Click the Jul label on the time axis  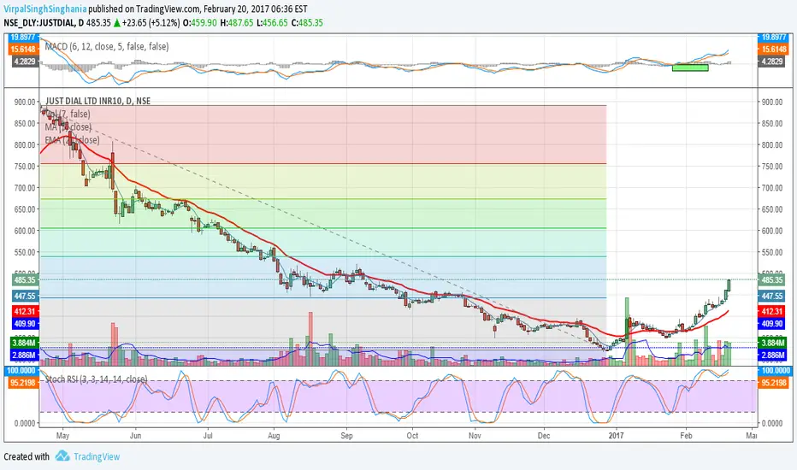click(x=208, y=436)
